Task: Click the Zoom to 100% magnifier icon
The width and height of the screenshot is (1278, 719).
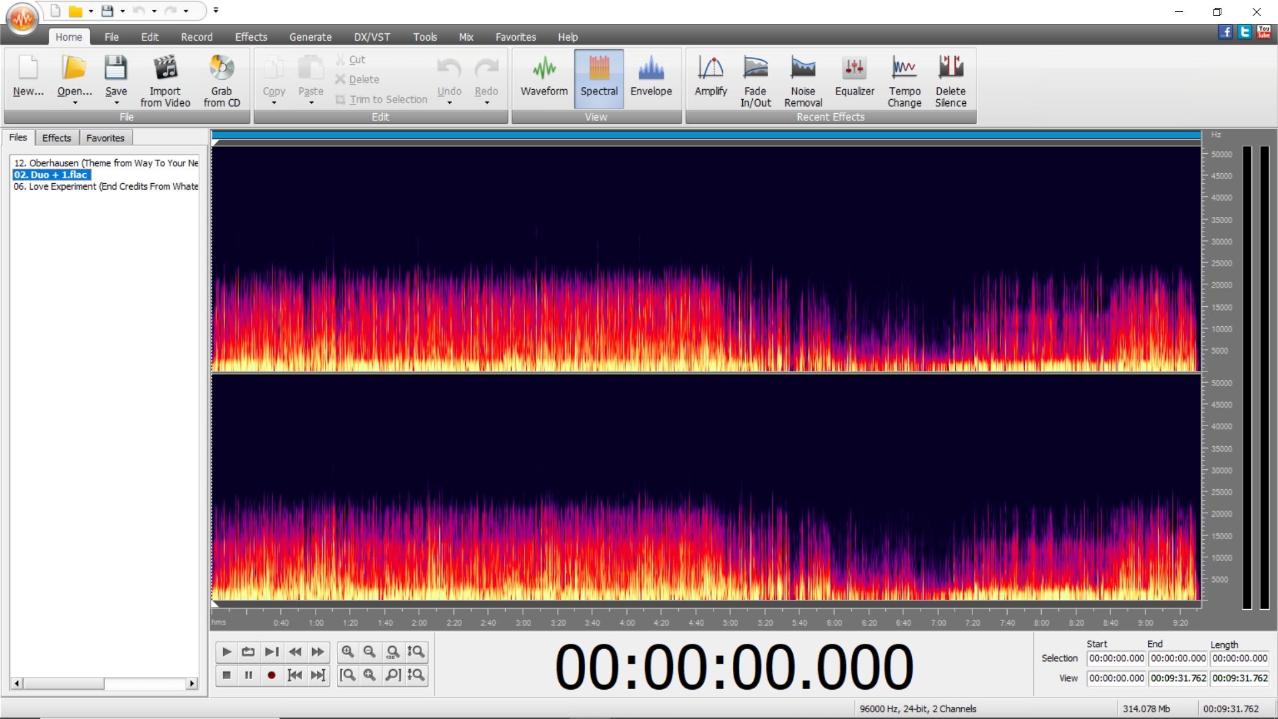Action: (393, 652)
